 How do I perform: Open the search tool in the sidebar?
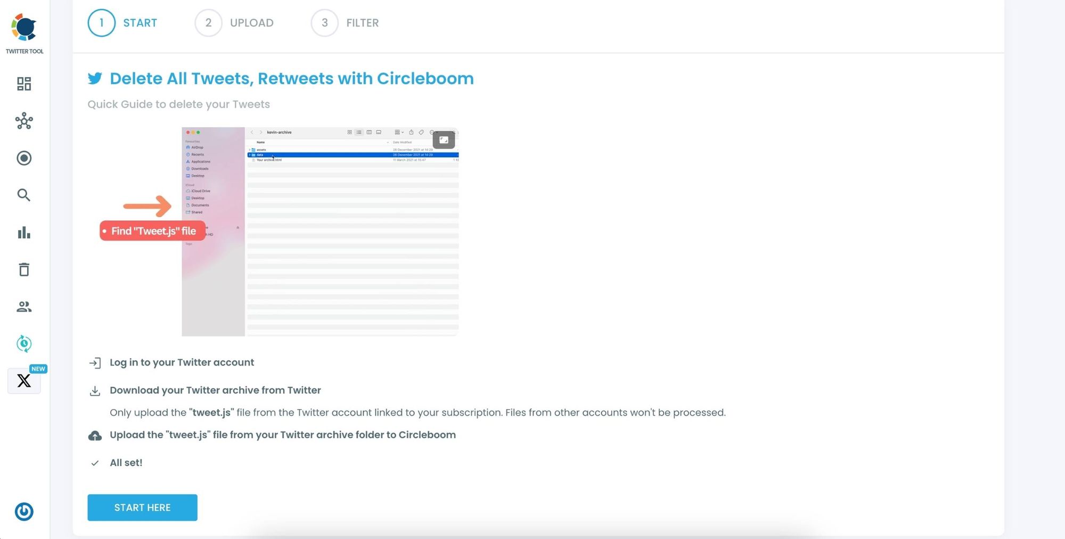click(x=23, y=195)
